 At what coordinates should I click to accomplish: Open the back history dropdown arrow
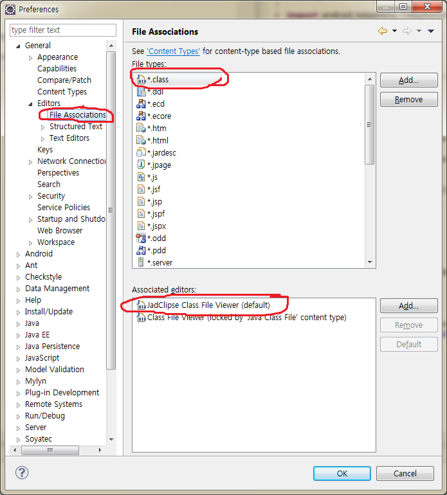pos(394,31)
